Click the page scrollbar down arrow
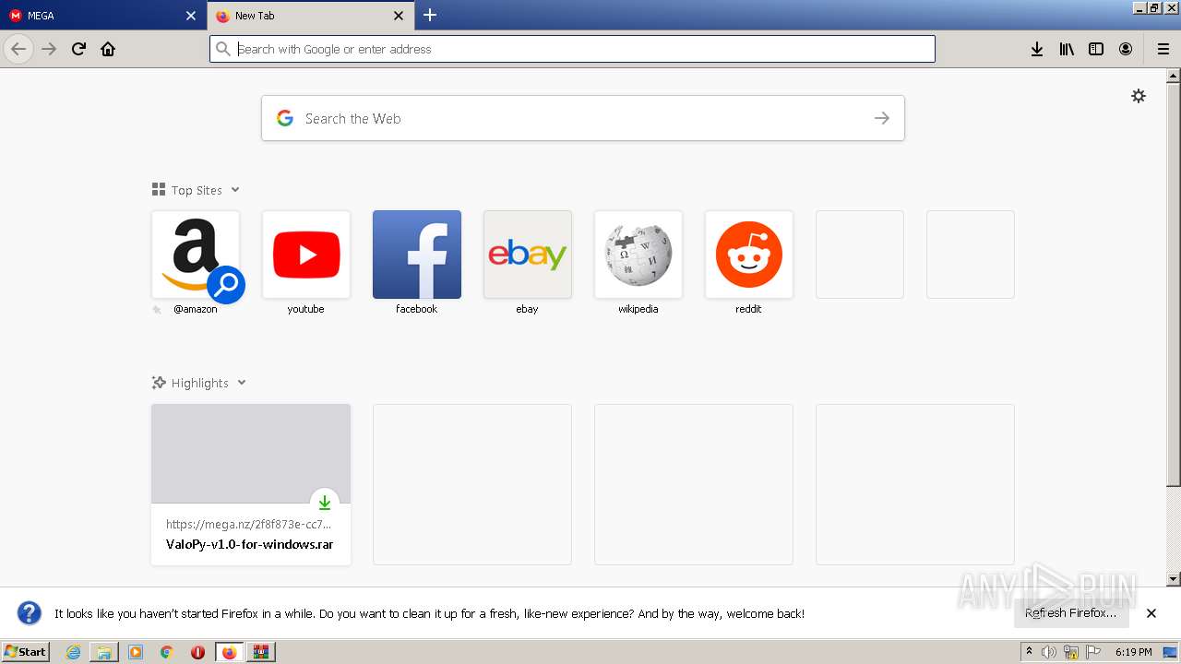 click(1174, 579)
